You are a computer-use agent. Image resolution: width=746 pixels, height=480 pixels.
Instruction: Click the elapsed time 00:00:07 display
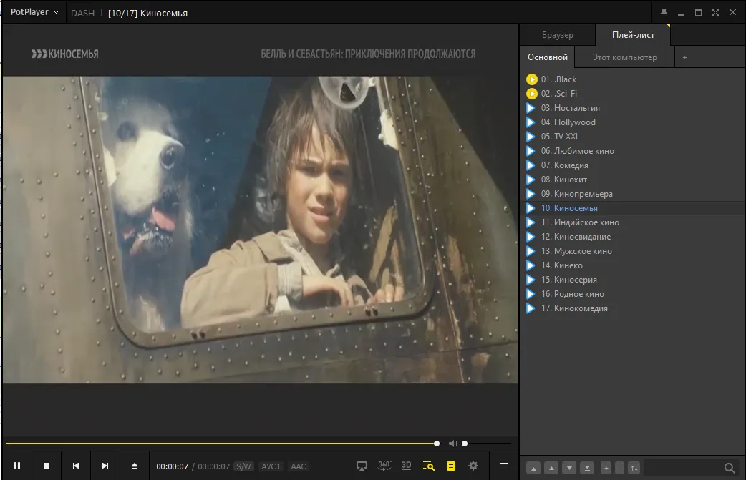coord(173,466)
